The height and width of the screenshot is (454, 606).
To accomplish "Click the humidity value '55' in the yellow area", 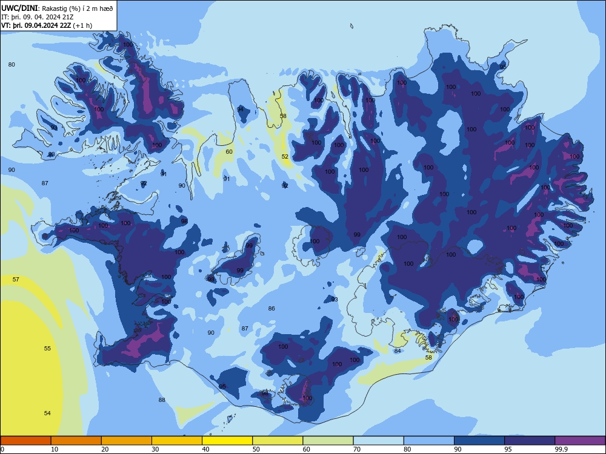I will click(47, 348).
